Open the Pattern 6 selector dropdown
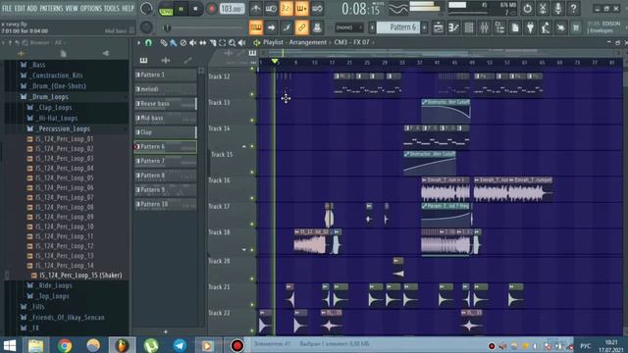628x353 pixels. point(398,27)
